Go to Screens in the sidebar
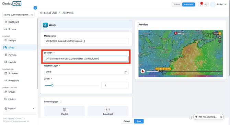 pyautogui.click(x=12, y=29)
